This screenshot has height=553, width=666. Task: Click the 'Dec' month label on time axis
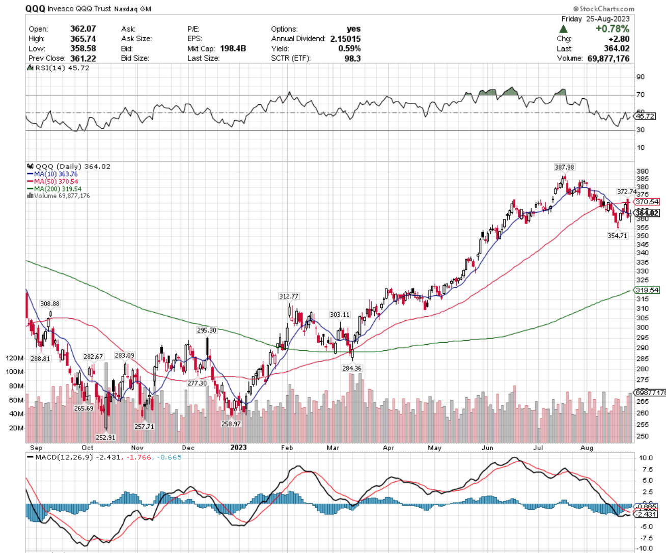[x=188, y=448]
